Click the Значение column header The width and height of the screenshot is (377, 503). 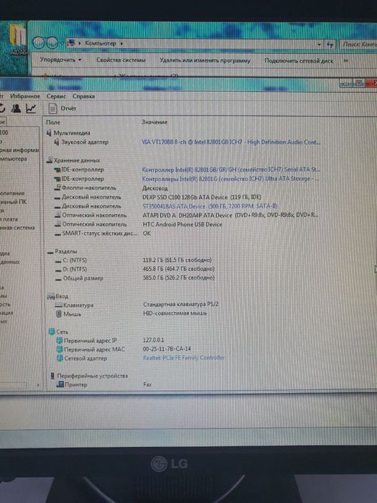coord(154,122)
